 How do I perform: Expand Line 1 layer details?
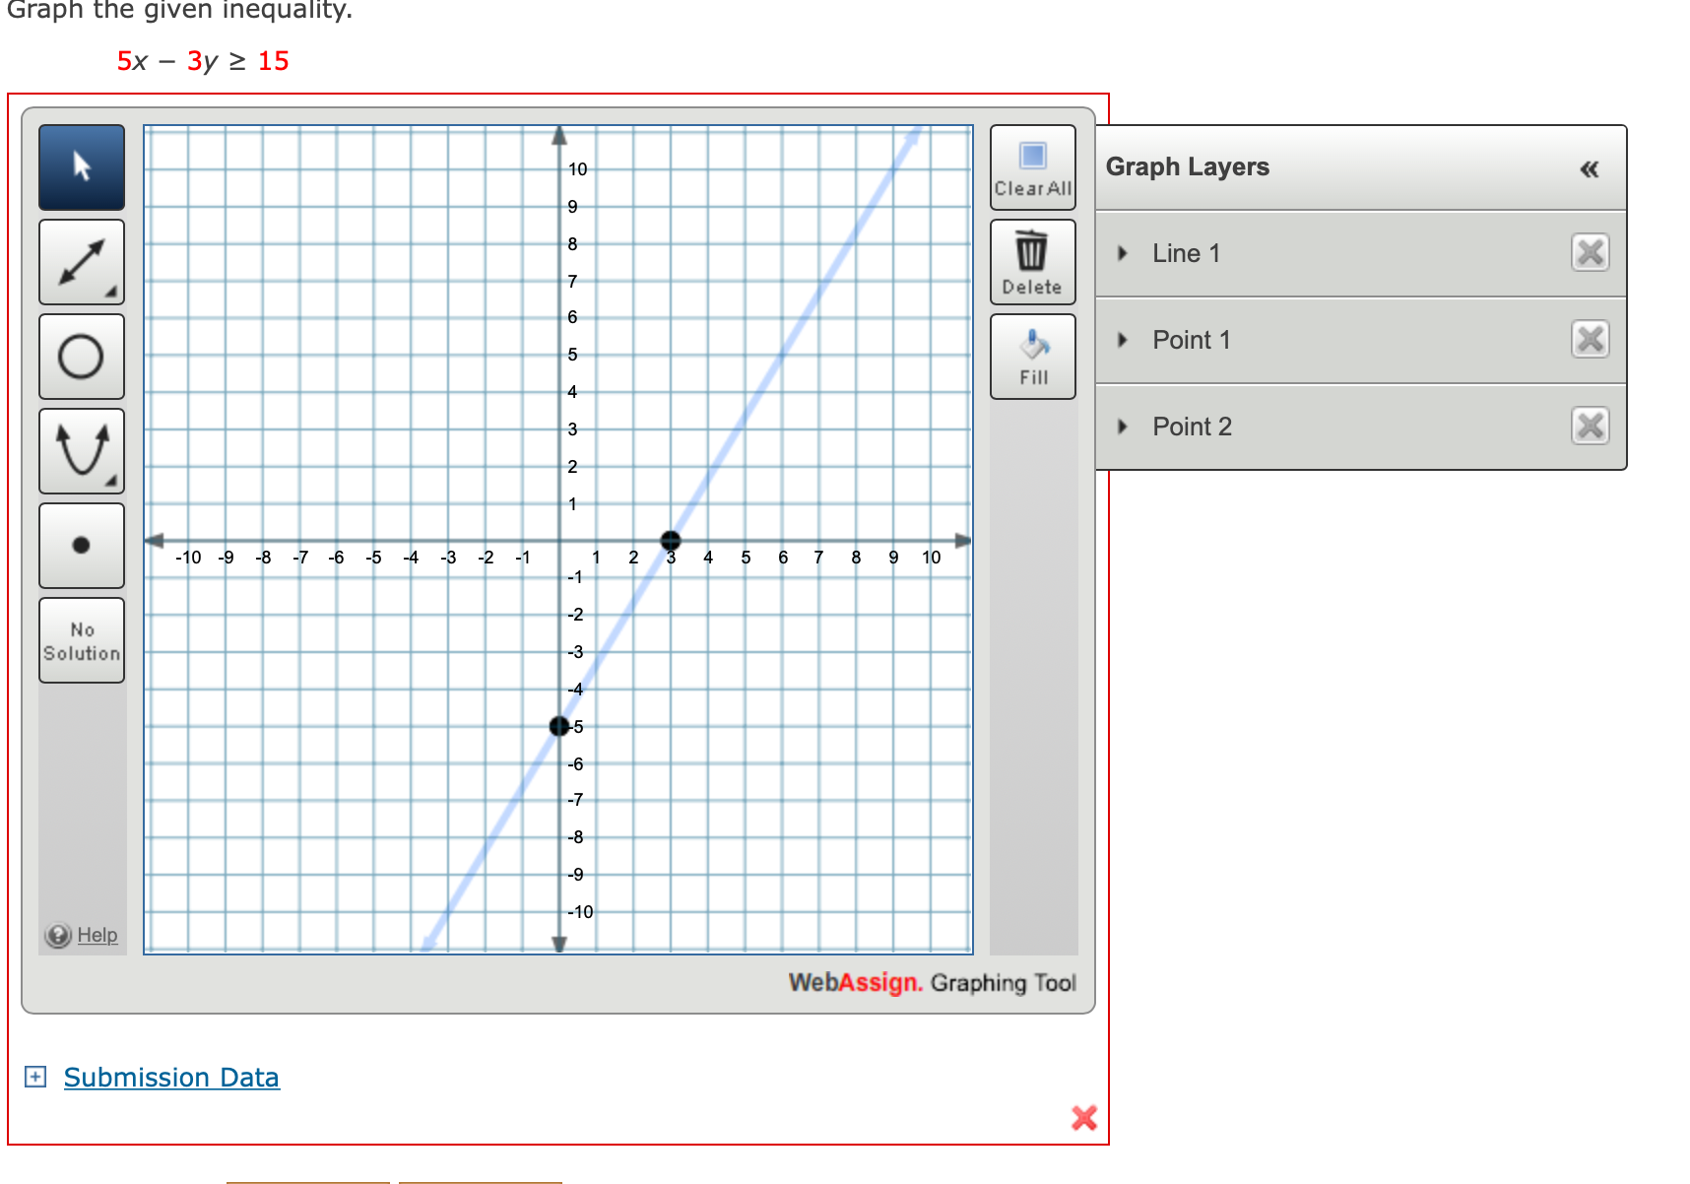click(1121, 252)
